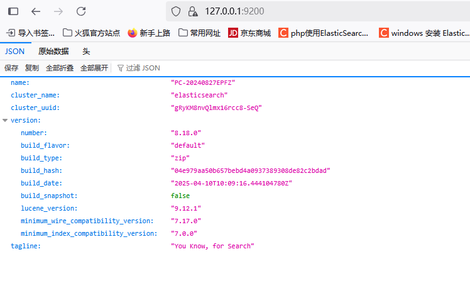Viewport: 470px width, 293px height.
Task: Select the build_date key
Action: coord(41,183)
